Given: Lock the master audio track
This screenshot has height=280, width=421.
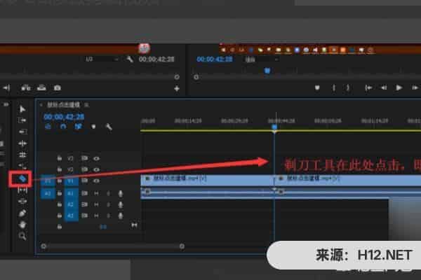Looking at the screenshot, I should [x=60, y=227].
